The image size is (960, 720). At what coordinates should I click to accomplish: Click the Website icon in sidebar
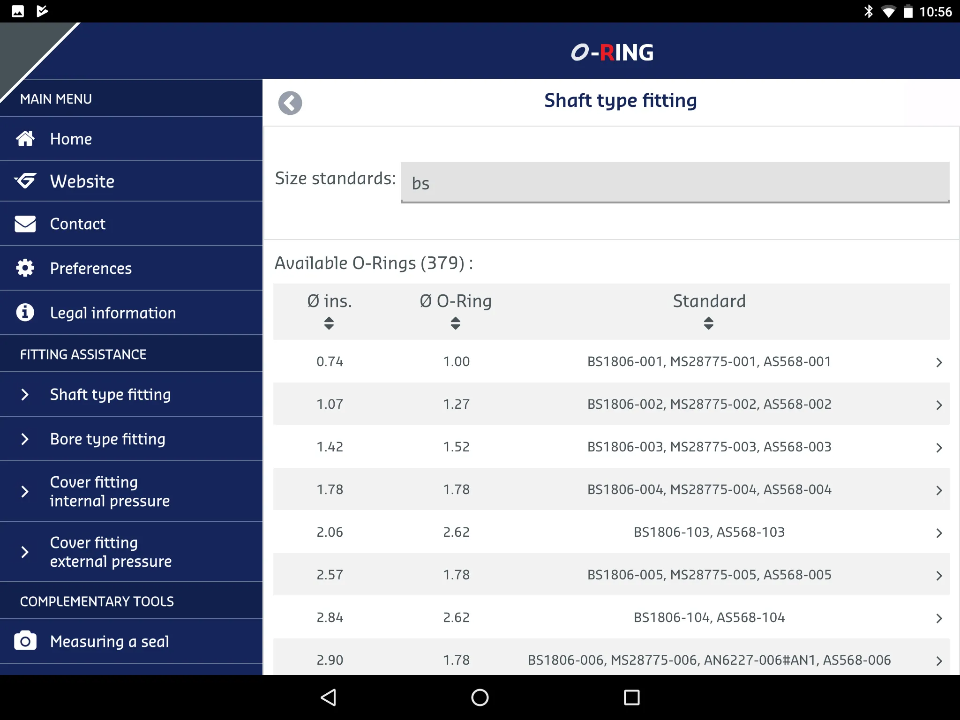click(x=26, y=181)
